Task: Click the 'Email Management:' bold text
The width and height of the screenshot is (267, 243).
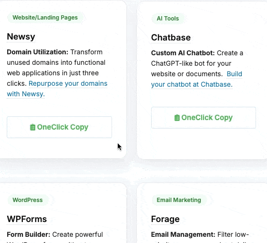Action: click(183, 234)
